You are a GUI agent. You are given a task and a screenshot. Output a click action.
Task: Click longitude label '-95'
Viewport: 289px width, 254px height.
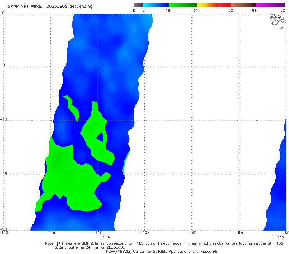(x=239, y=233)
